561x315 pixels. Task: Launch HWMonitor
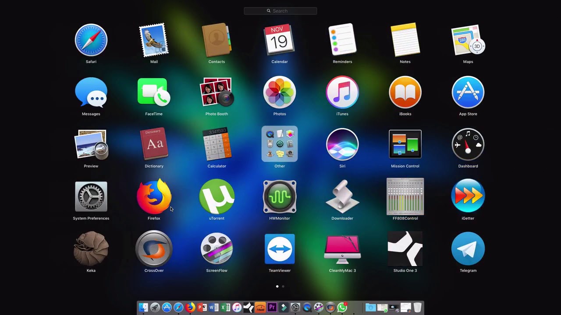coord(279,196)
